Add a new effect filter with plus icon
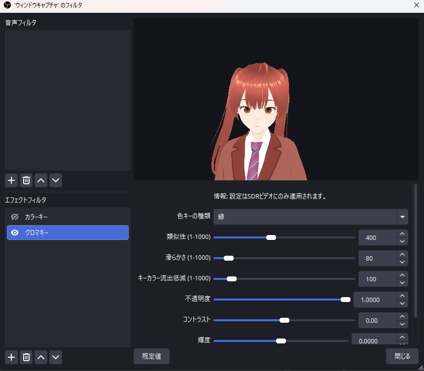424x371 pixels. [11, 358]
